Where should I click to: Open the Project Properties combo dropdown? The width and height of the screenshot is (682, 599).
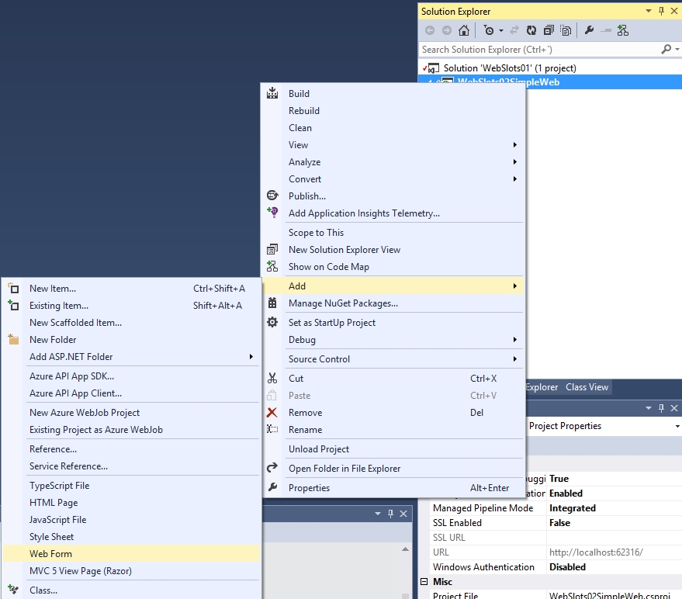point(677,426)
